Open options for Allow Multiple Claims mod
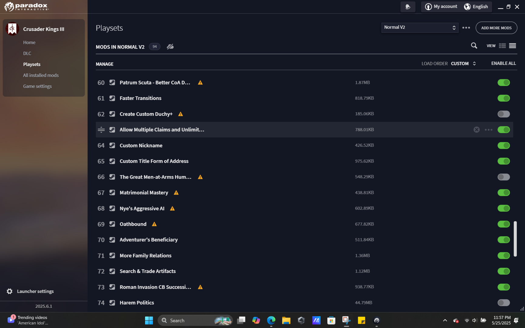Viewport: 525px width, 328px height. (489, 130)
